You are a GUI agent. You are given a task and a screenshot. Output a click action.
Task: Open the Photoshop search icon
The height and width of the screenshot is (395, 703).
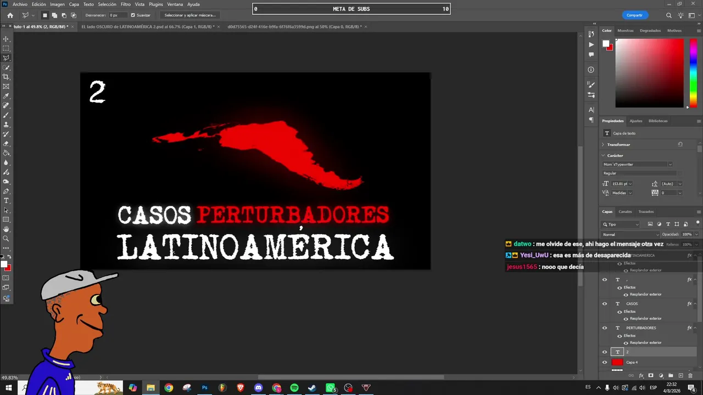[x=669, y=15]
